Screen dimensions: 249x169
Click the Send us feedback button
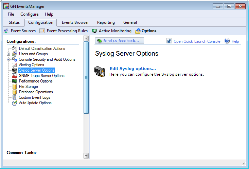pos(120,41)
